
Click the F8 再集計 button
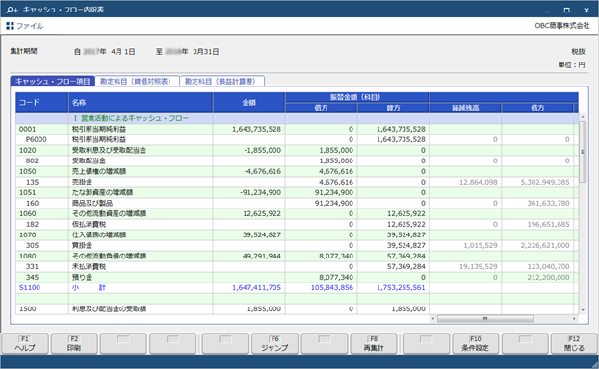[374, 343]
